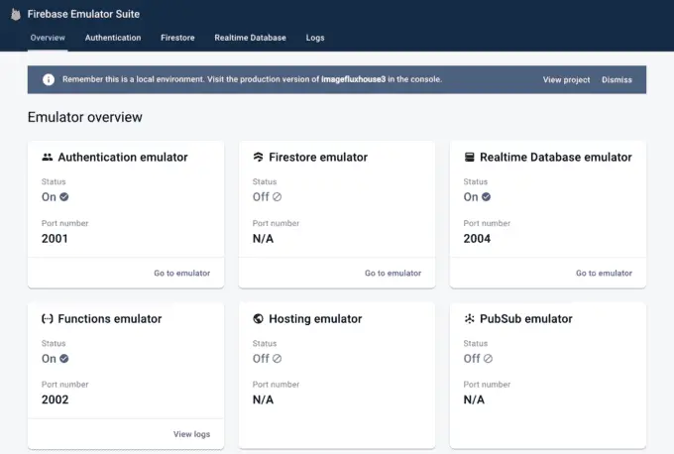Viewport: 674px width, 454px height.
Task: Click the Hosting emulator globe icon
Action: 258,319
